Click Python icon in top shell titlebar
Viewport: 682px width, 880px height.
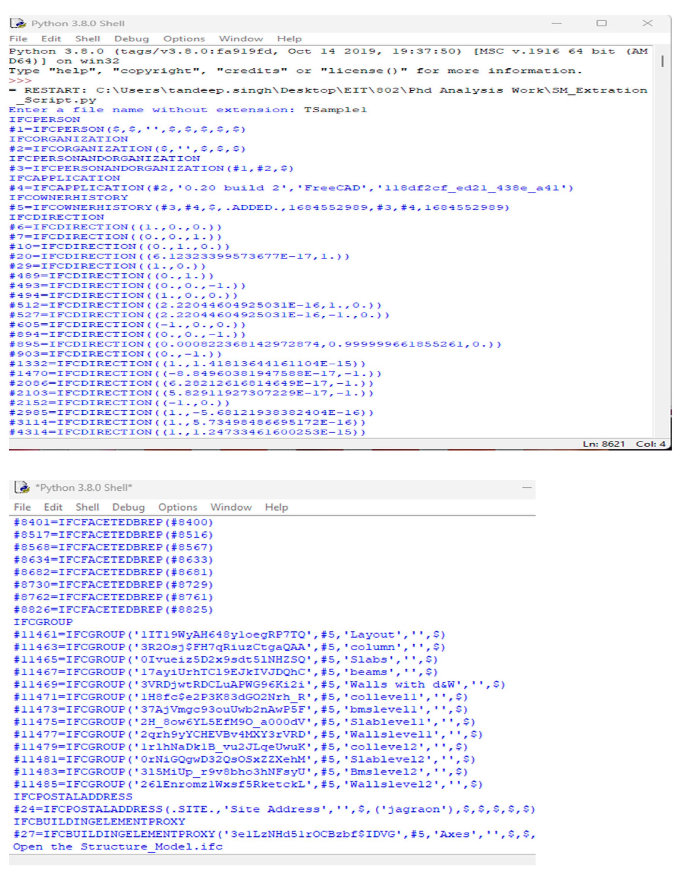coord(18,23)
